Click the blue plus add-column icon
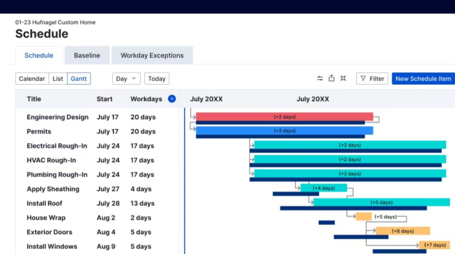 [172, 99]
